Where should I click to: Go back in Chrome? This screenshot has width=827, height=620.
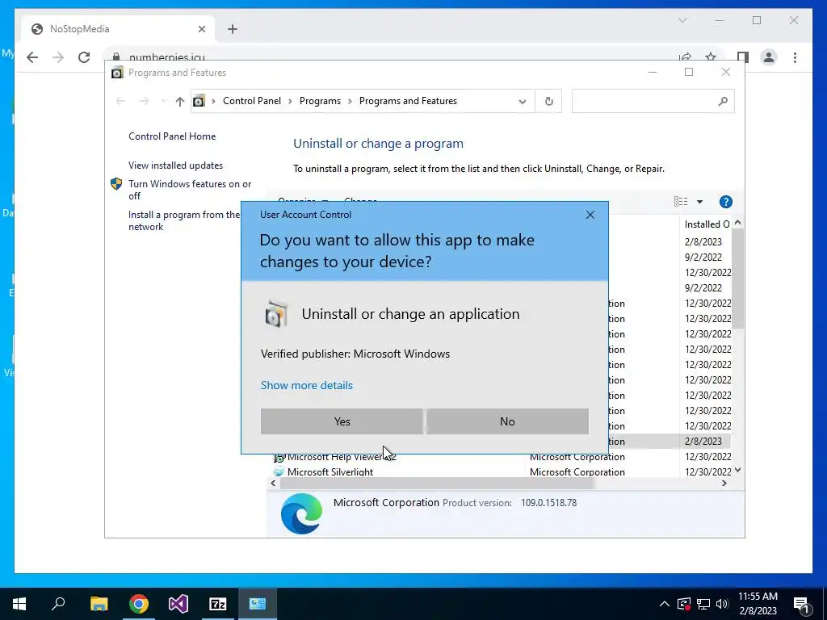[32, 57]
